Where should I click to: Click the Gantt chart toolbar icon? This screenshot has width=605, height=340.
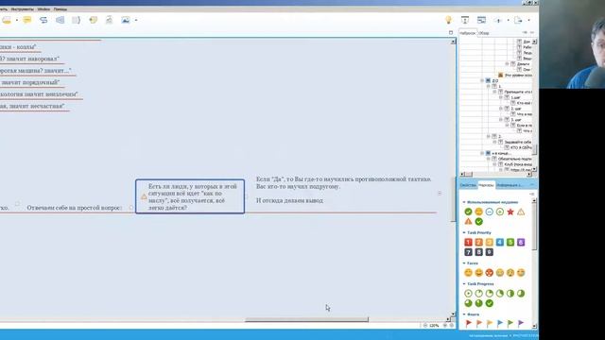pyautogui.click(x=481, y=20)
